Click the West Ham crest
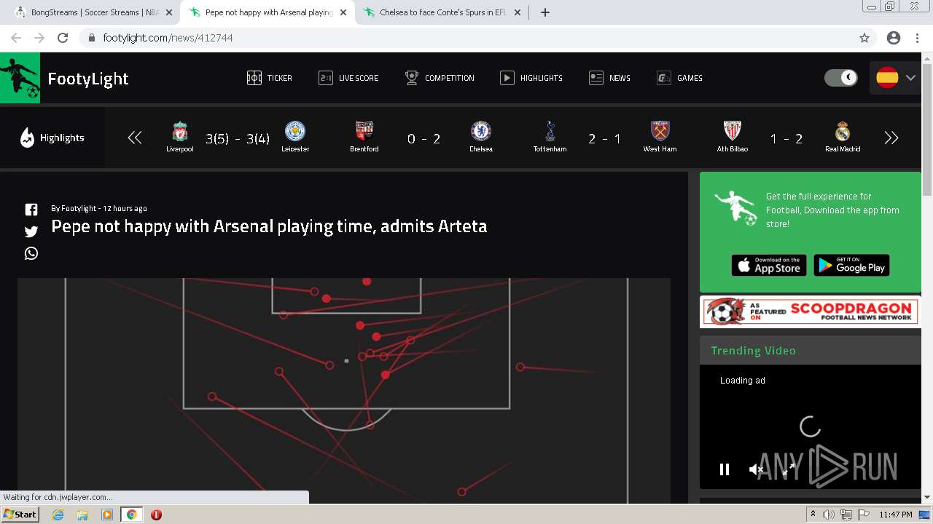This screenshot has width=933, height=524. pyautogui.click(x=660, y=131)
